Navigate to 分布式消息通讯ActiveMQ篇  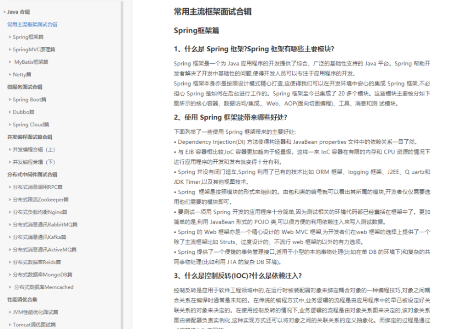(x=44, y=250)
